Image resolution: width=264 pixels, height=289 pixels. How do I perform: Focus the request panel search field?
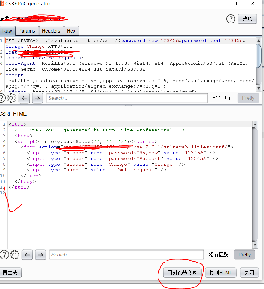coord(127,98)
